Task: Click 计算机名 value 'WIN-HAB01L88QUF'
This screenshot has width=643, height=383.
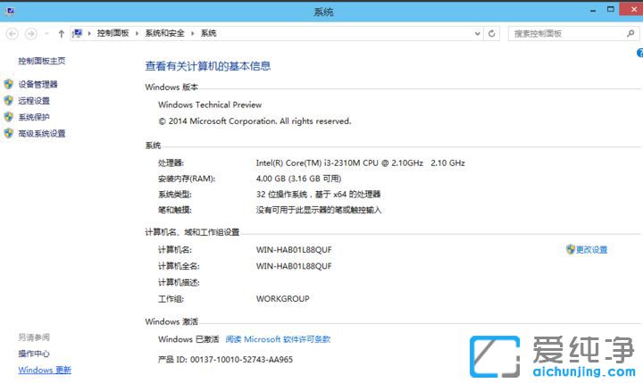Action: pyautogui.click(x=294, y=250)
